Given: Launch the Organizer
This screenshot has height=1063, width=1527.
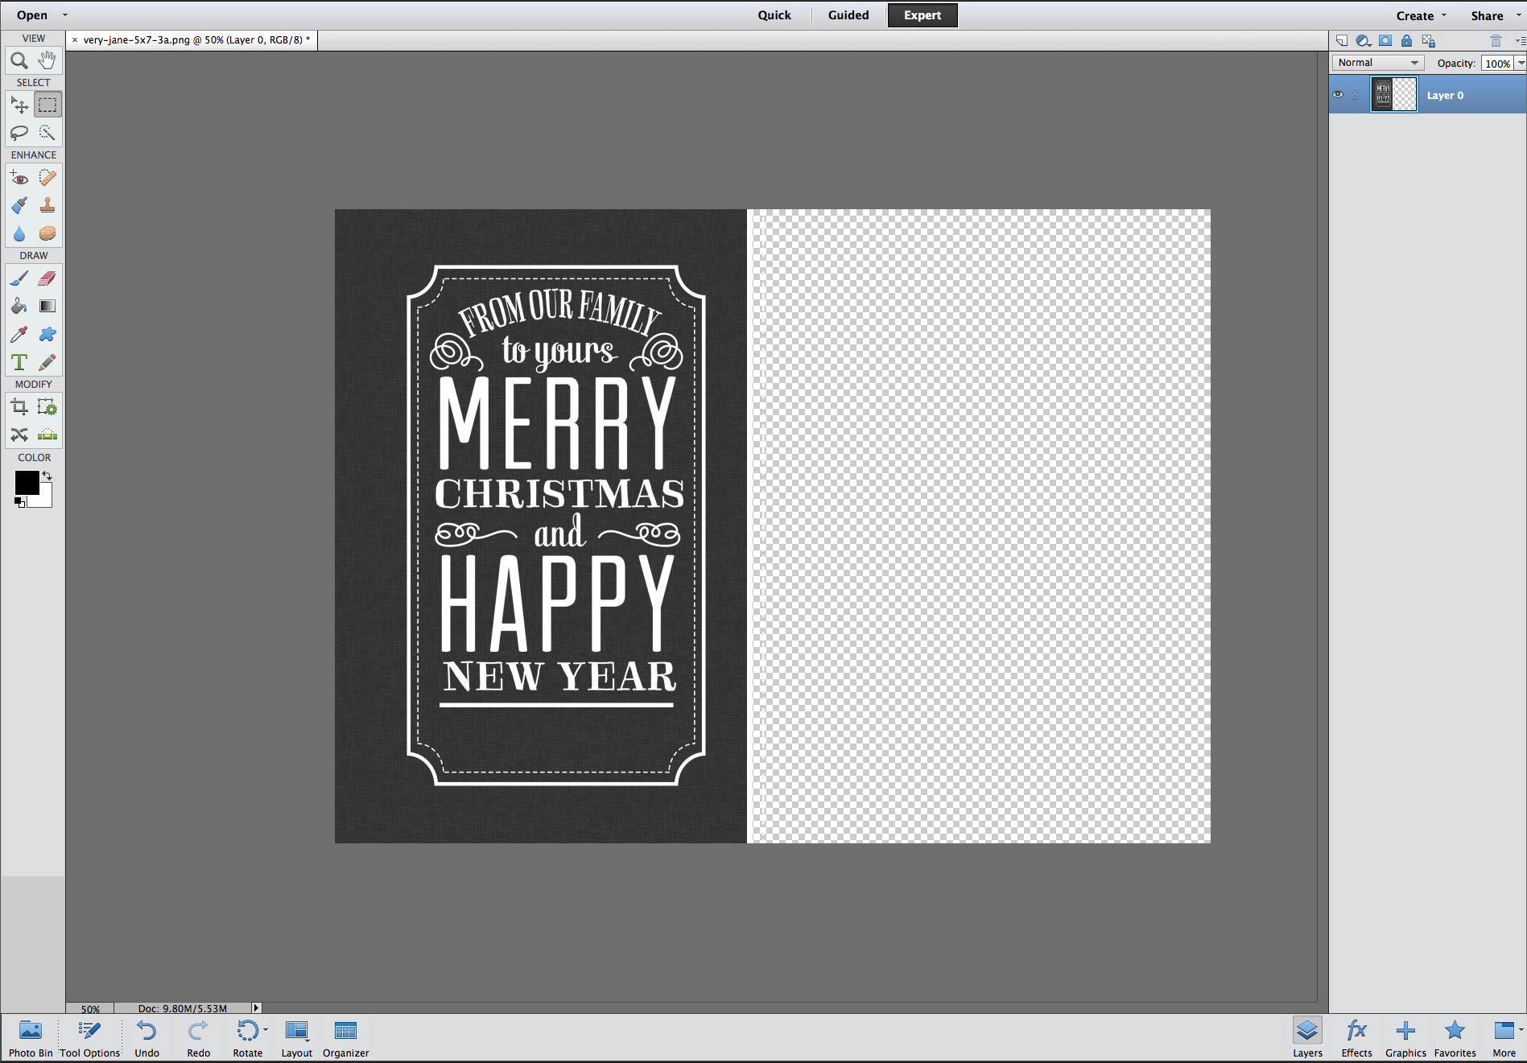Looking at the screenshot, I should pos(345,1038).
